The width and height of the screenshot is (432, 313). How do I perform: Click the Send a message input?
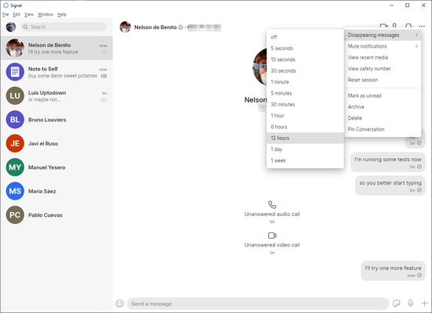258,304
